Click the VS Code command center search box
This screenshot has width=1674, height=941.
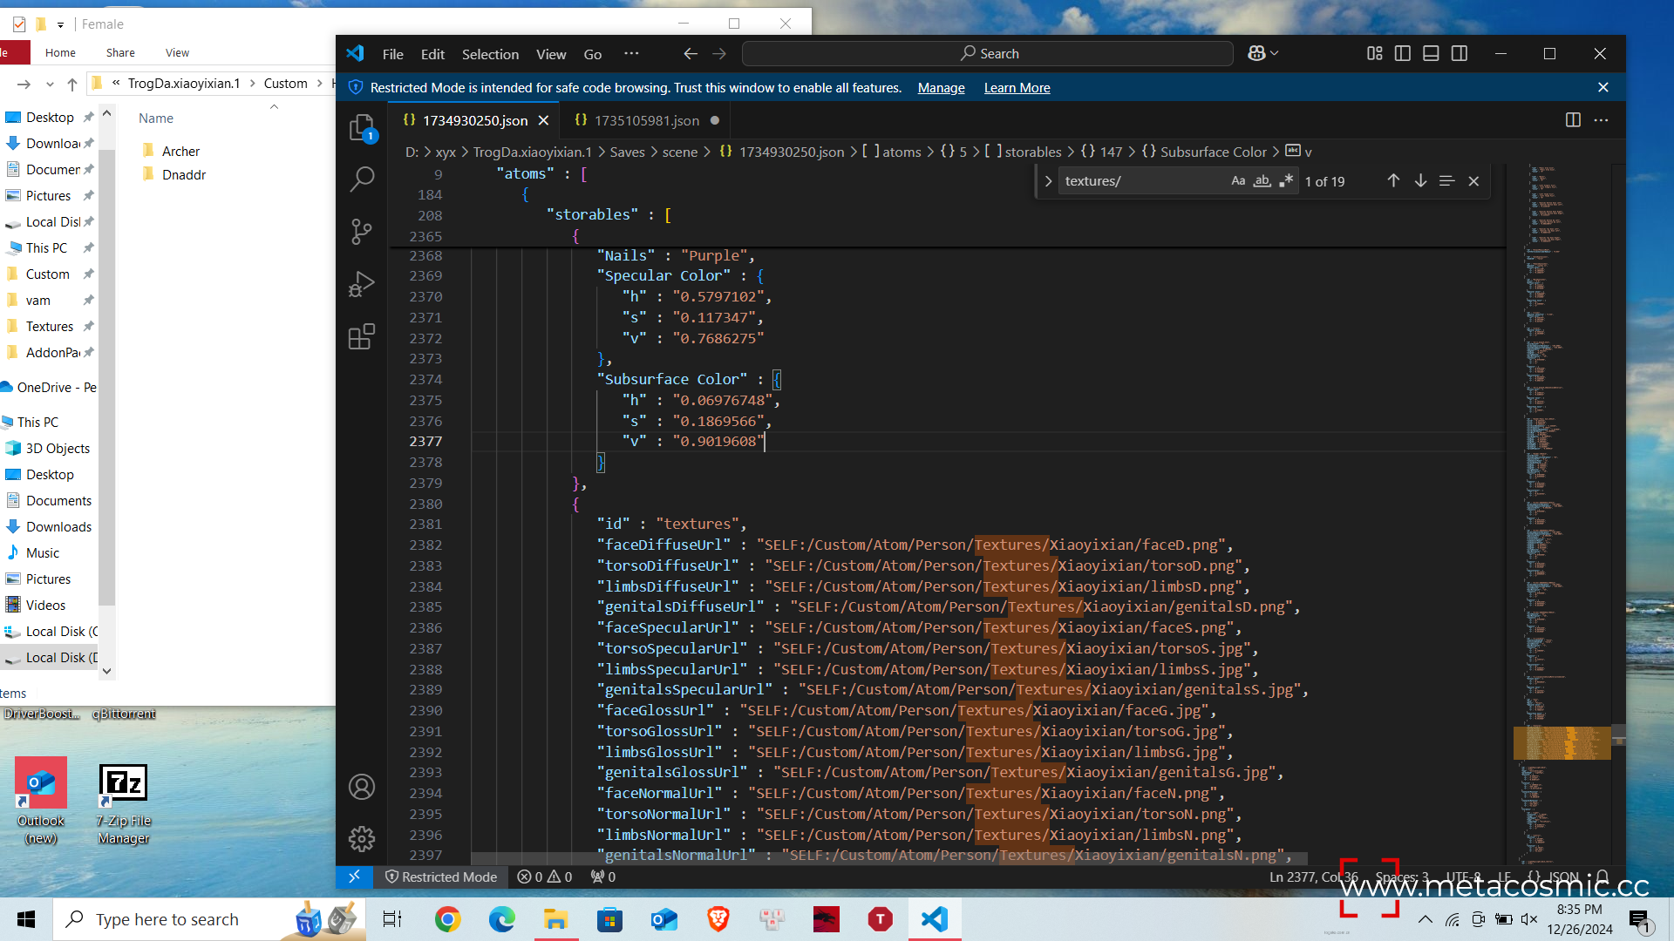pos(987,54)
